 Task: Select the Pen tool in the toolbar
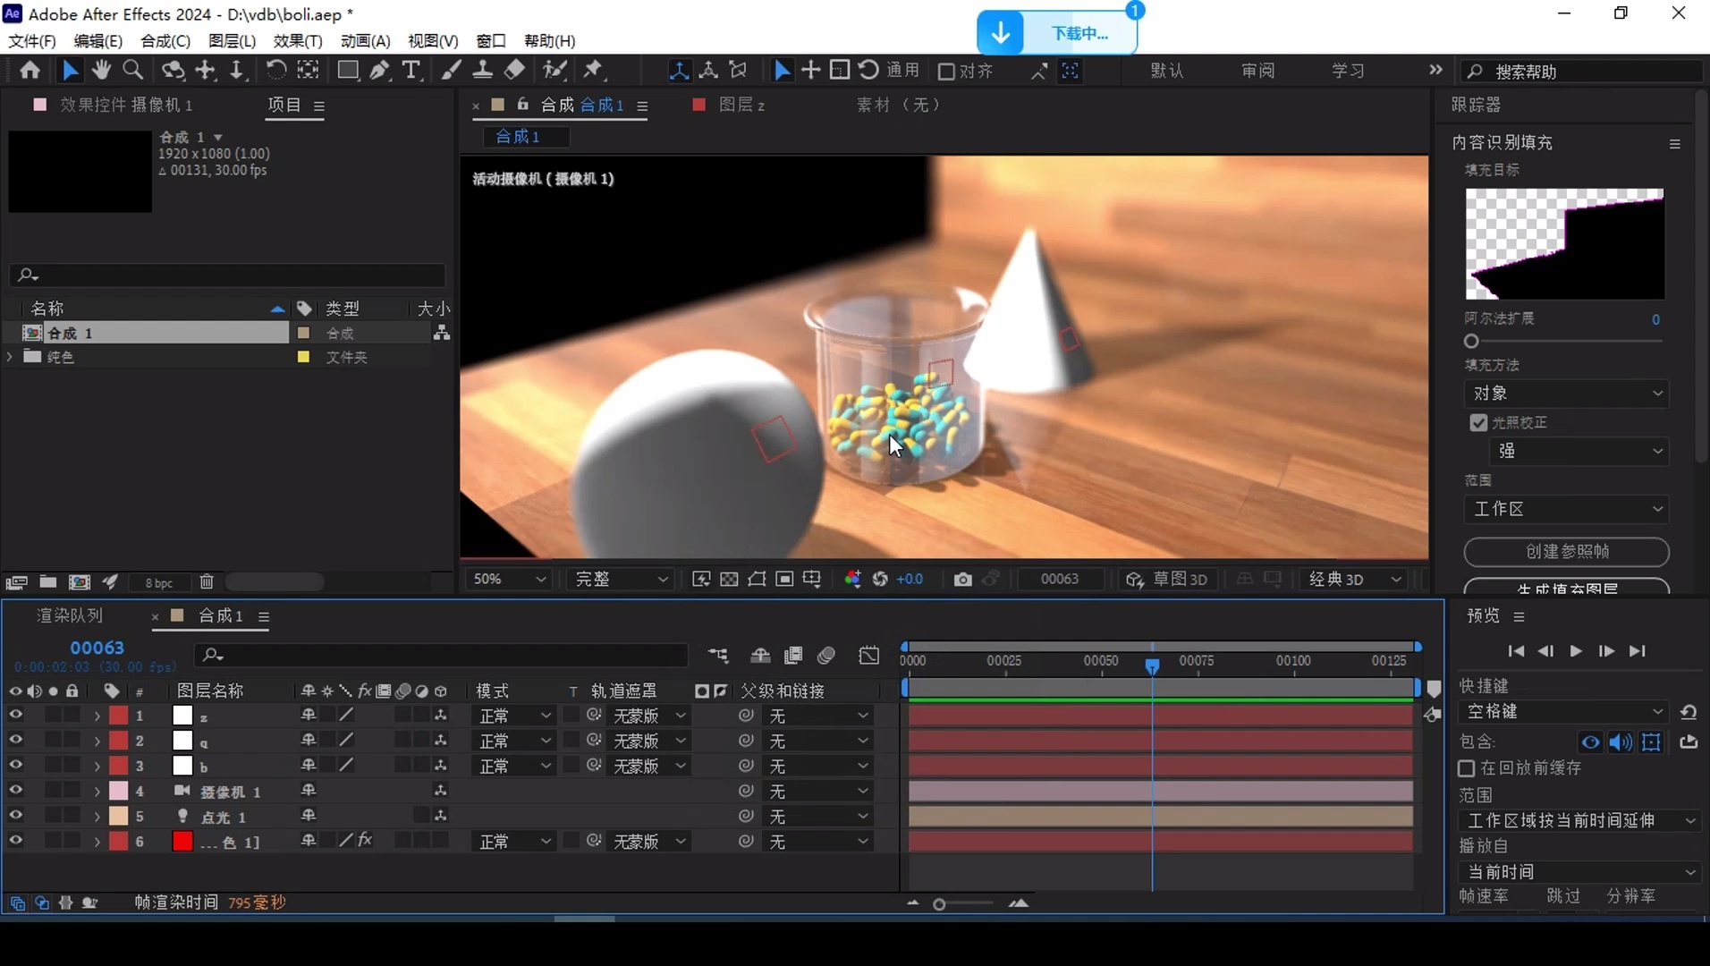tap(380, 70)
